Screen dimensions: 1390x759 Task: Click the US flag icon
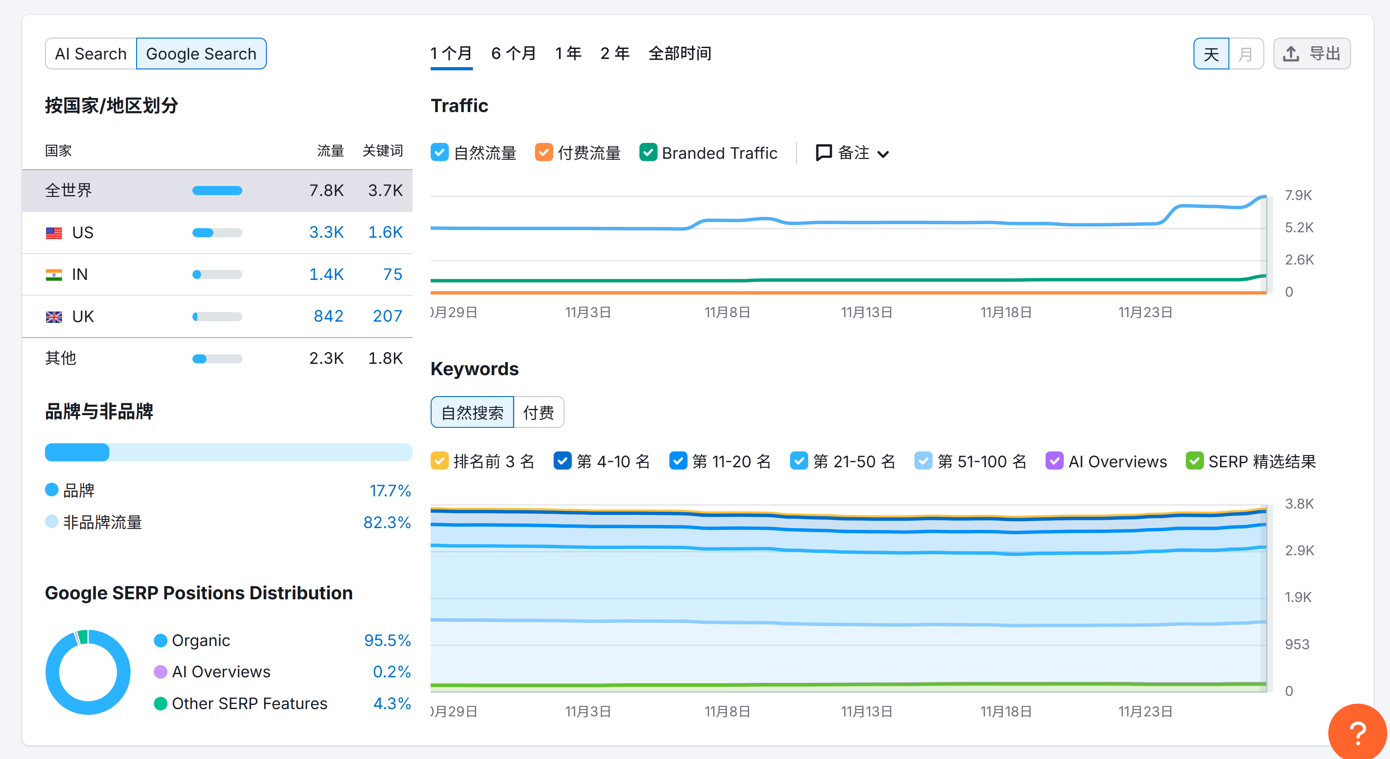click(54, 232)
